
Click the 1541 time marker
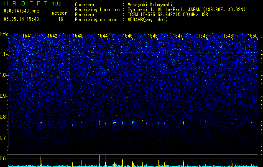(27, 36)
